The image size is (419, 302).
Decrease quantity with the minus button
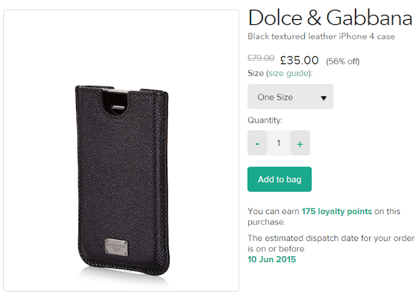point(257,143)
